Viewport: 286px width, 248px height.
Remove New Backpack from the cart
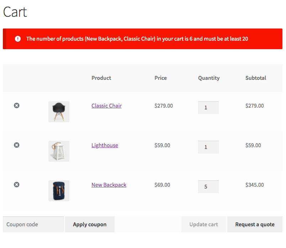(17, 185)
